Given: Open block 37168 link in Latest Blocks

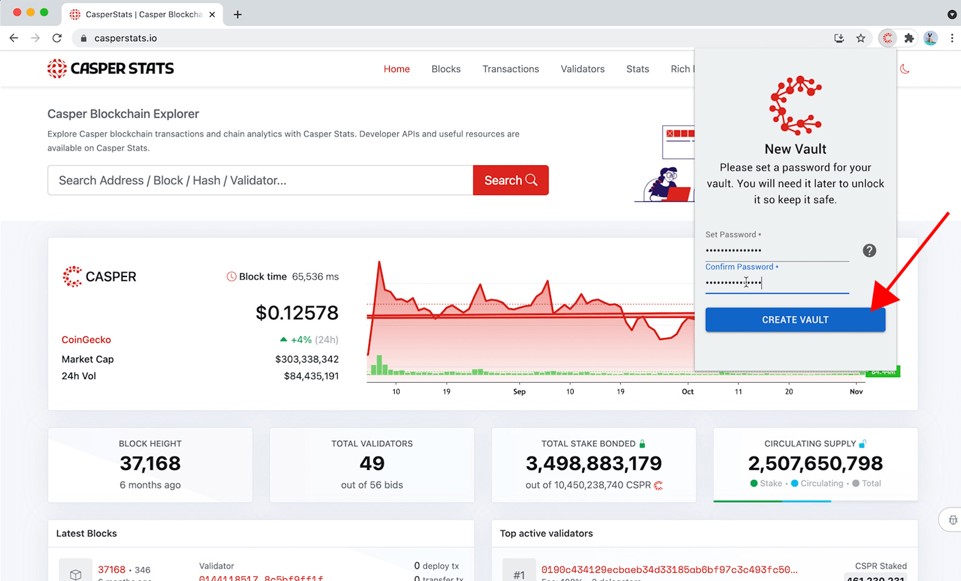Looking at the screenshot, I should (x=111, y=569).
